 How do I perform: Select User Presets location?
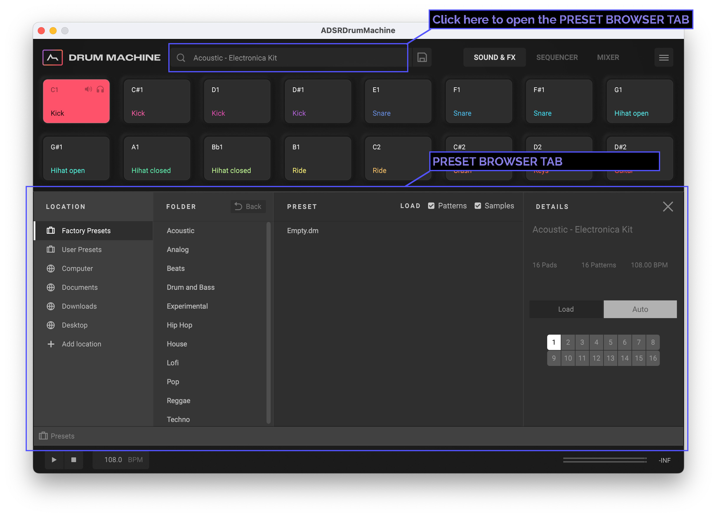click(x=82, y=250)
